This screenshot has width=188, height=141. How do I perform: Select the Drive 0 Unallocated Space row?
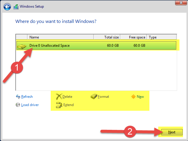click(96, 46)
